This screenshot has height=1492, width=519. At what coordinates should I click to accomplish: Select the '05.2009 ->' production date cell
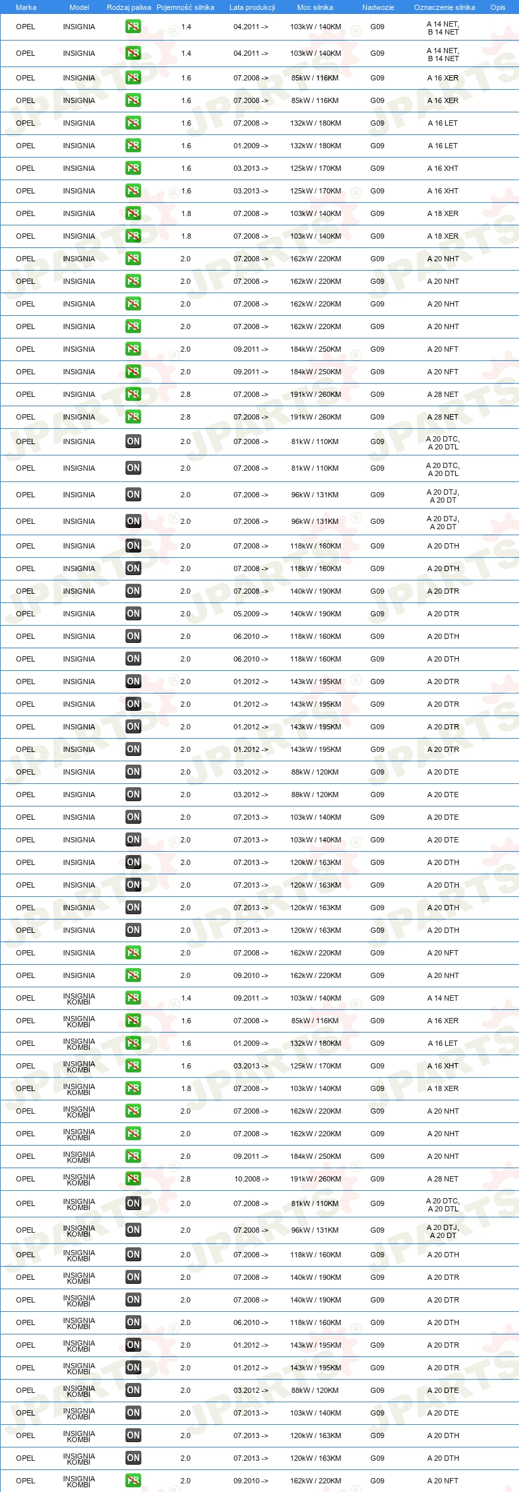coord(251,614)
